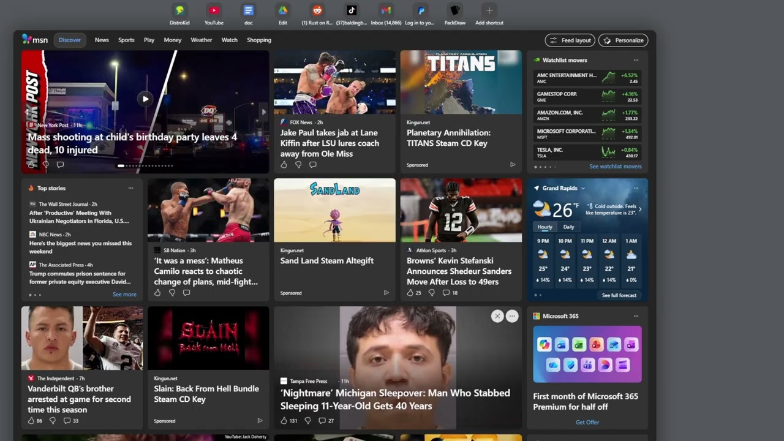Like the Michigan Sleepover article
The height and width of the screenshot is (441, 784).
288,421
